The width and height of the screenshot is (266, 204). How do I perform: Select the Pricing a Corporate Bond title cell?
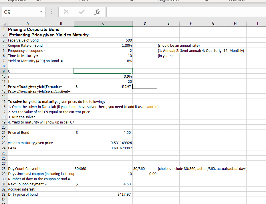coord(28,30)
